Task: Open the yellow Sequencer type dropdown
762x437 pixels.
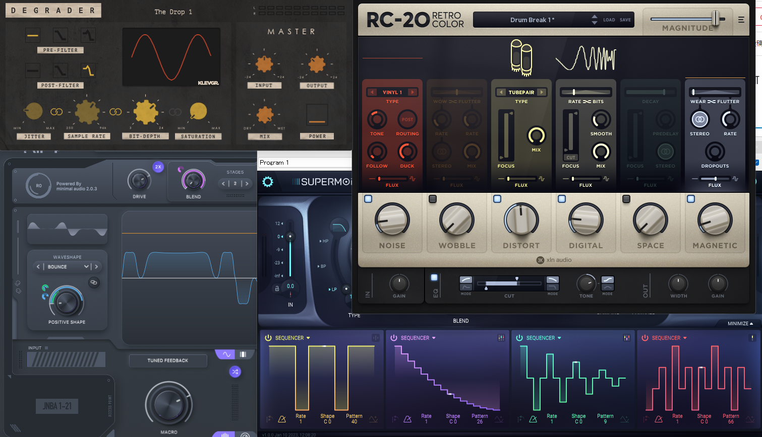Action: 292,338
